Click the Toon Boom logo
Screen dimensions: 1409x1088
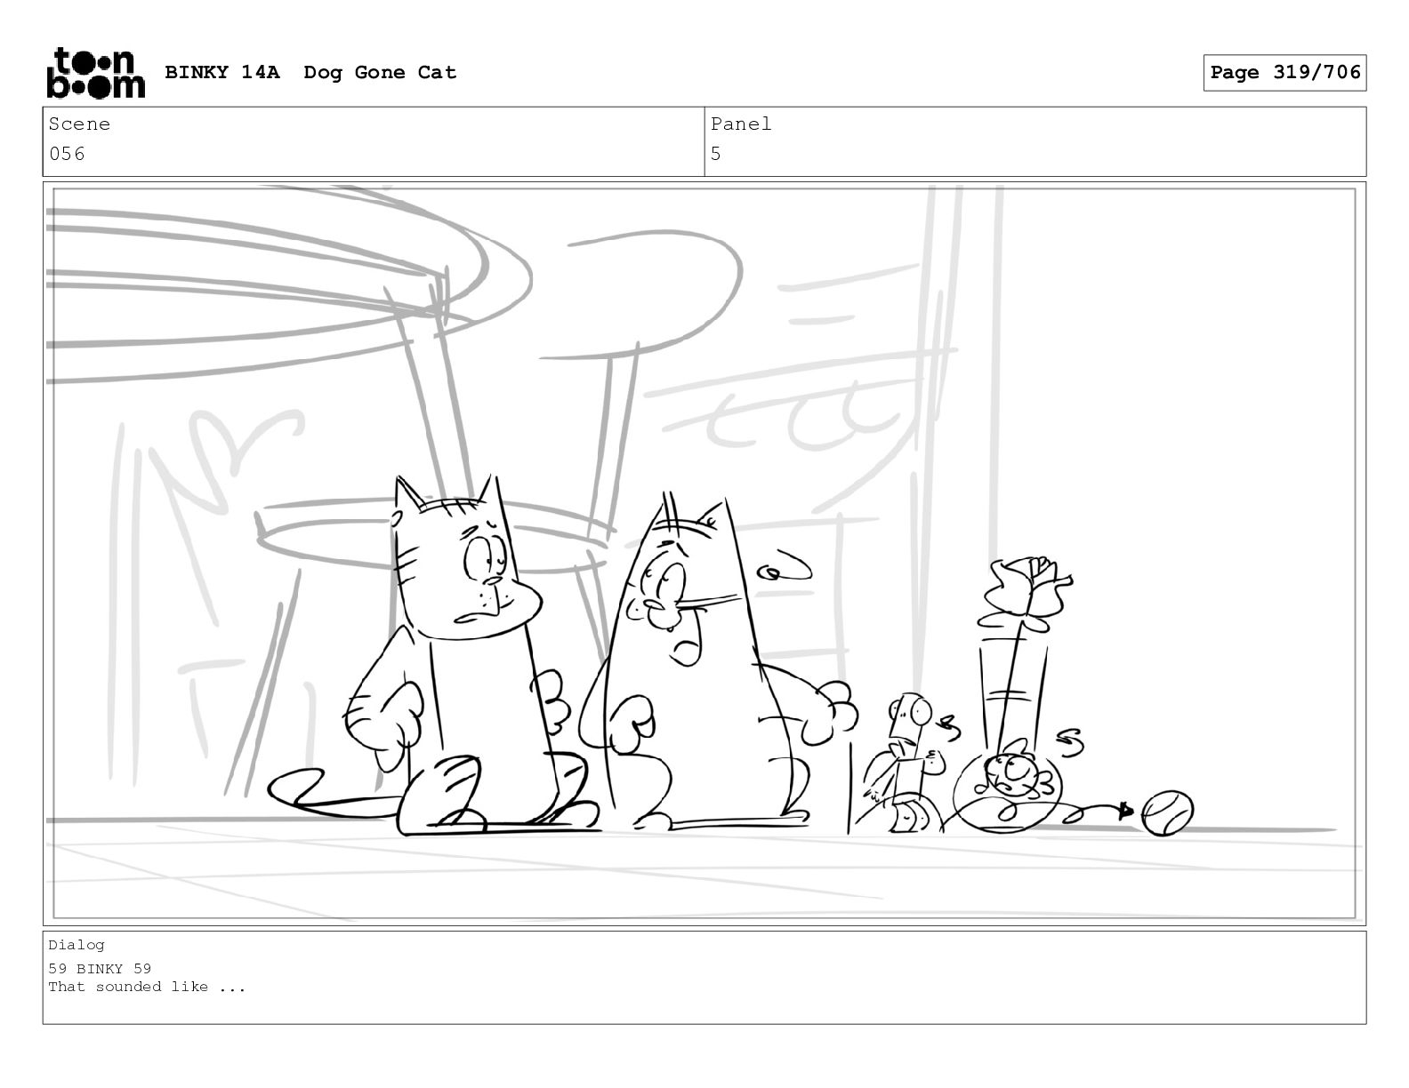(95, 73)
